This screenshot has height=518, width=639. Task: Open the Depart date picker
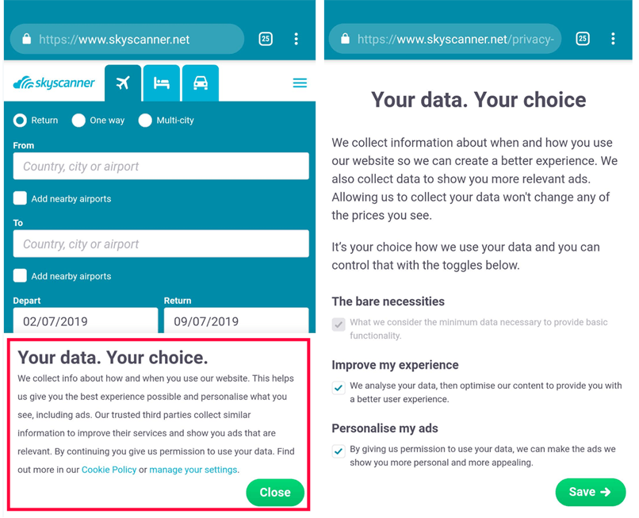pos(86,321)
